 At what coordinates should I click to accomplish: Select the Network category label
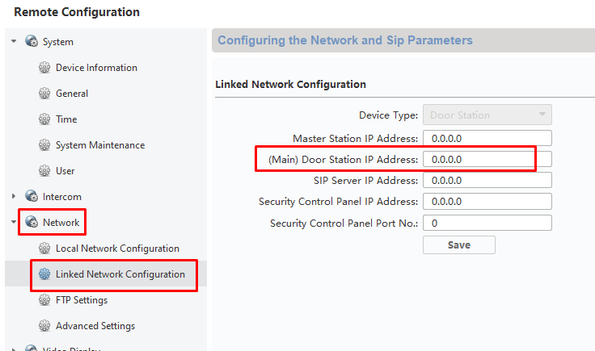61,223
